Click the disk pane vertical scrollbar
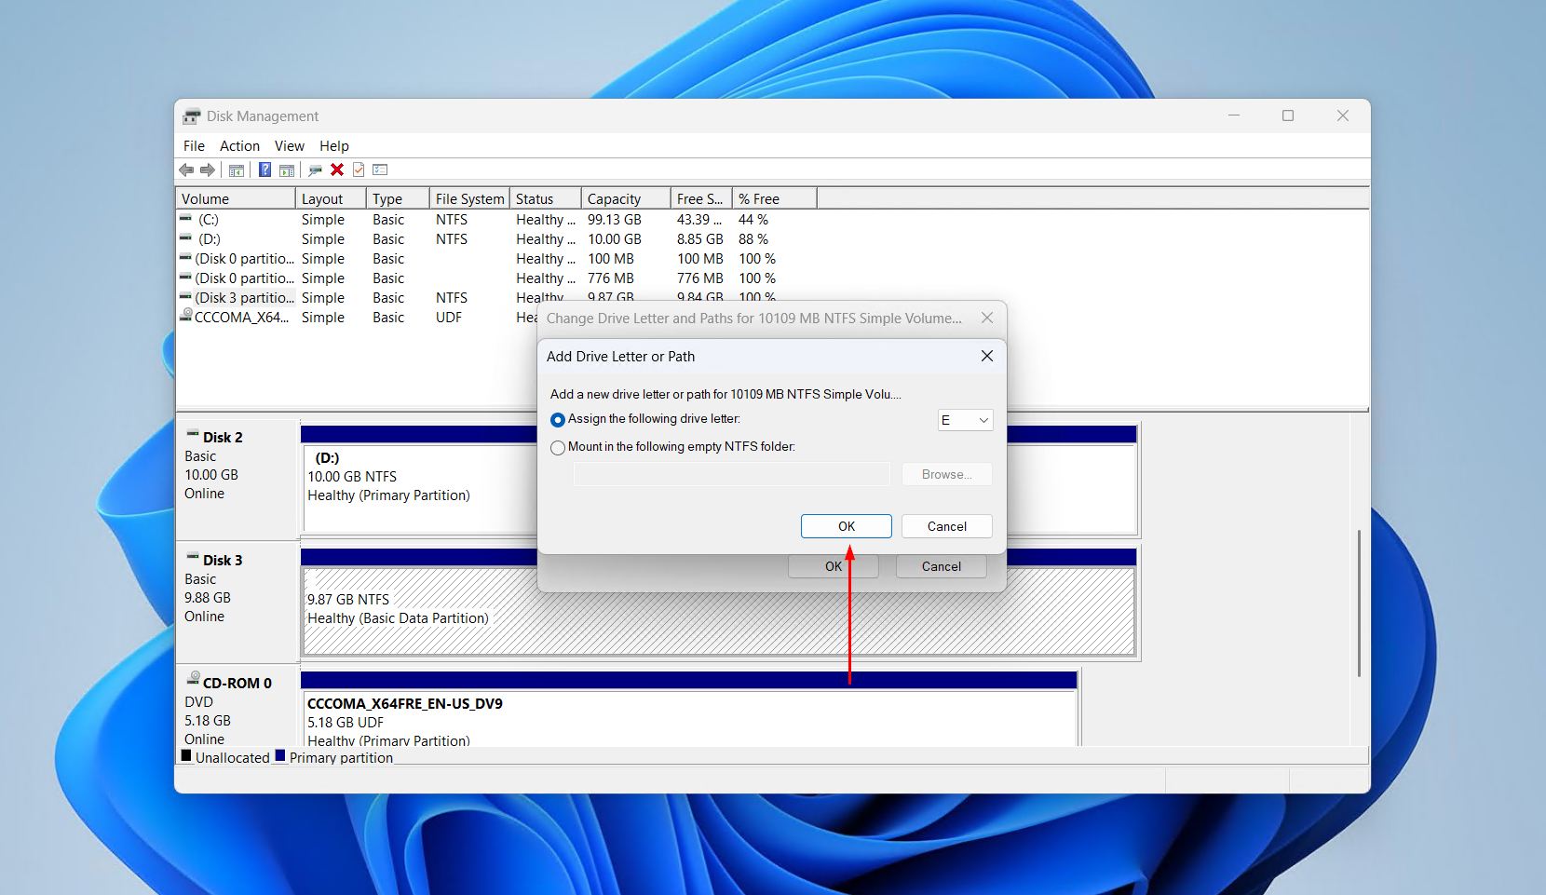This screenshot has width=1546, height=895. (x=1360, y=603)
